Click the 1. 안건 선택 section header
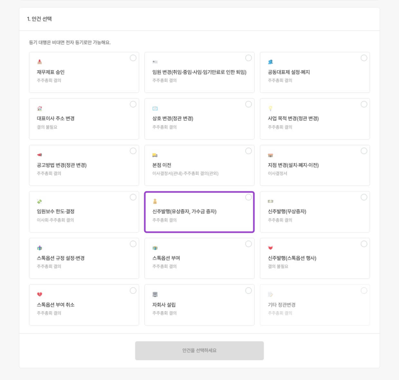The height and width of the screenshot is (380, 399). click(40, 19)
